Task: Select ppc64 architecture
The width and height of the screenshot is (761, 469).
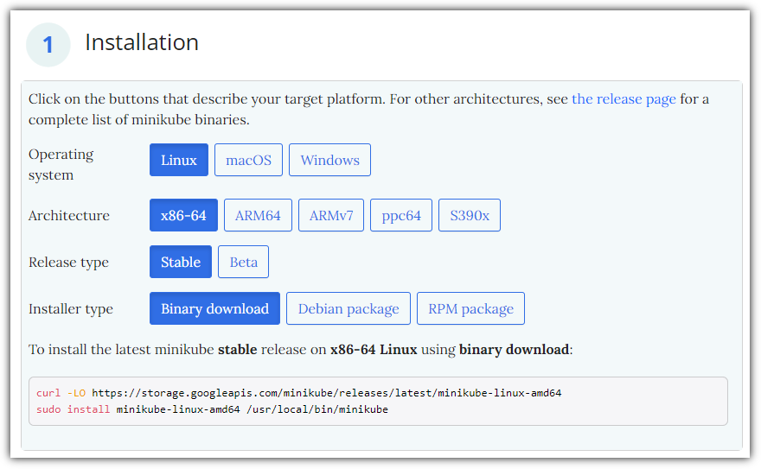Action: click(401, 215)
